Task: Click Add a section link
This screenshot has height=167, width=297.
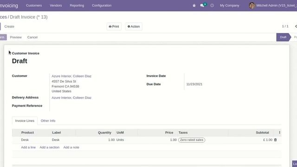Action: pos(50,148)
